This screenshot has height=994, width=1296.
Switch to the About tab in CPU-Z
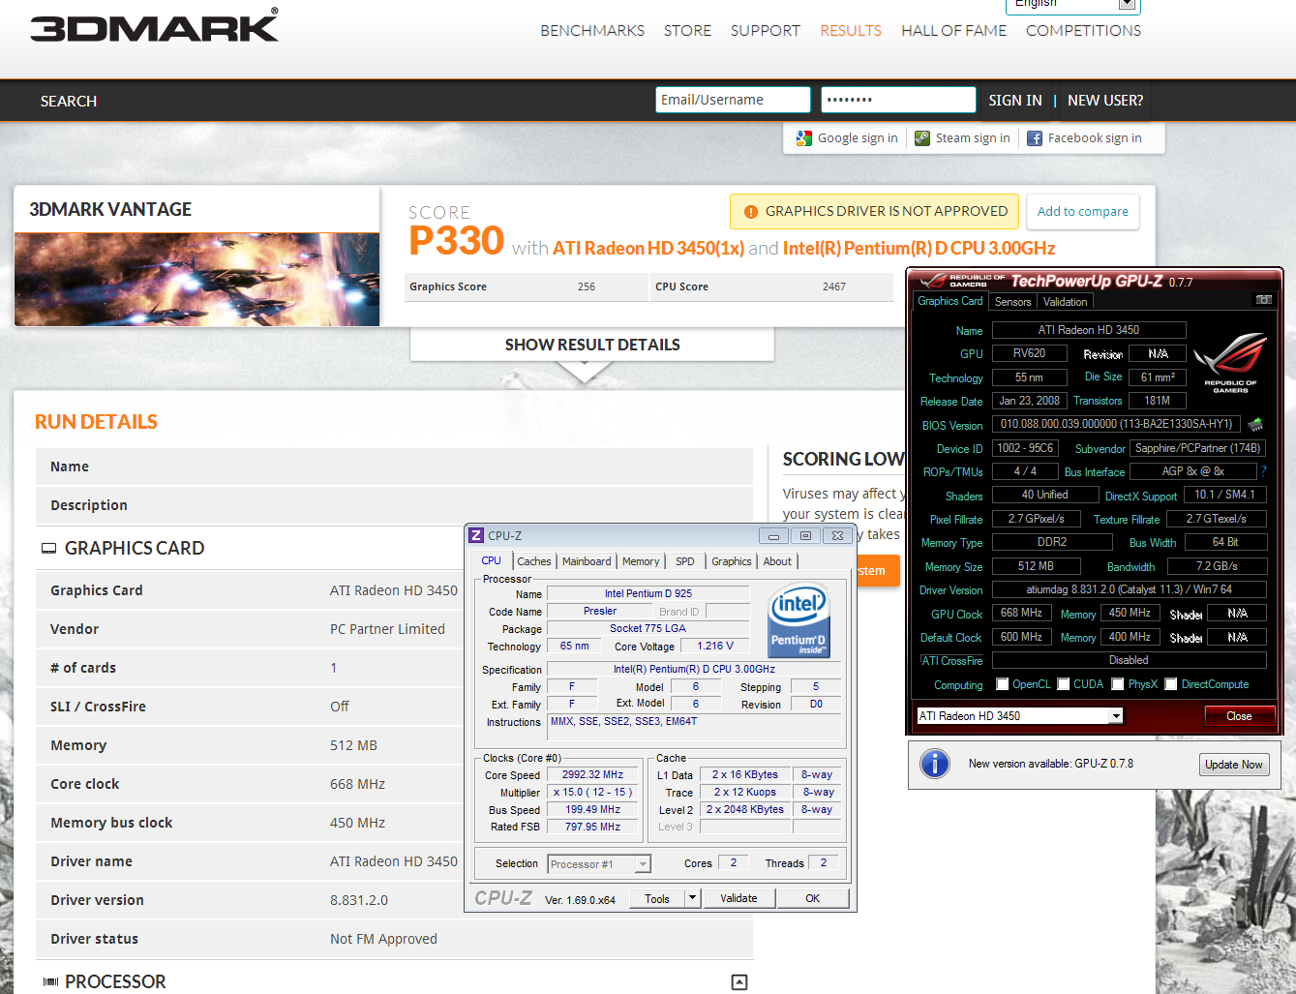[777, 561]
